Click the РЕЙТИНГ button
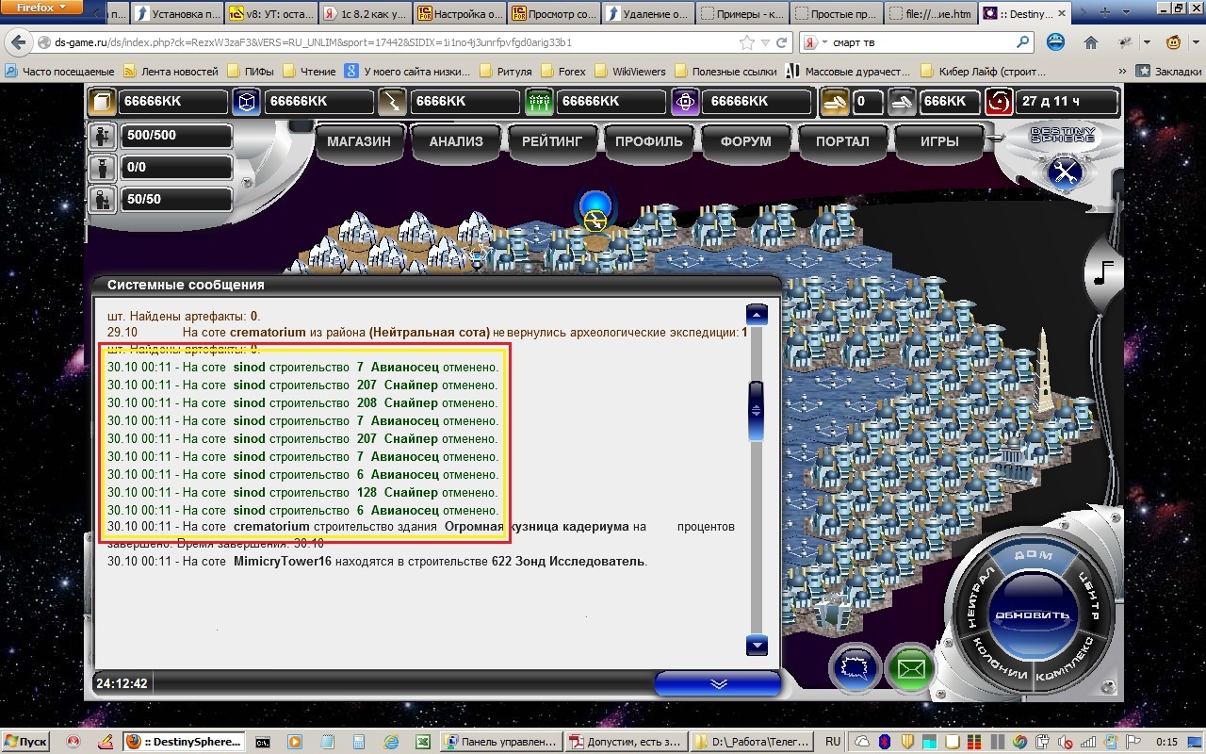This screenshot has width=1206, height=754. (552, 141)
